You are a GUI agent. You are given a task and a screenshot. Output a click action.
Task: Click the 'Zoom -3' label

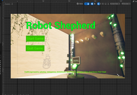9,4
